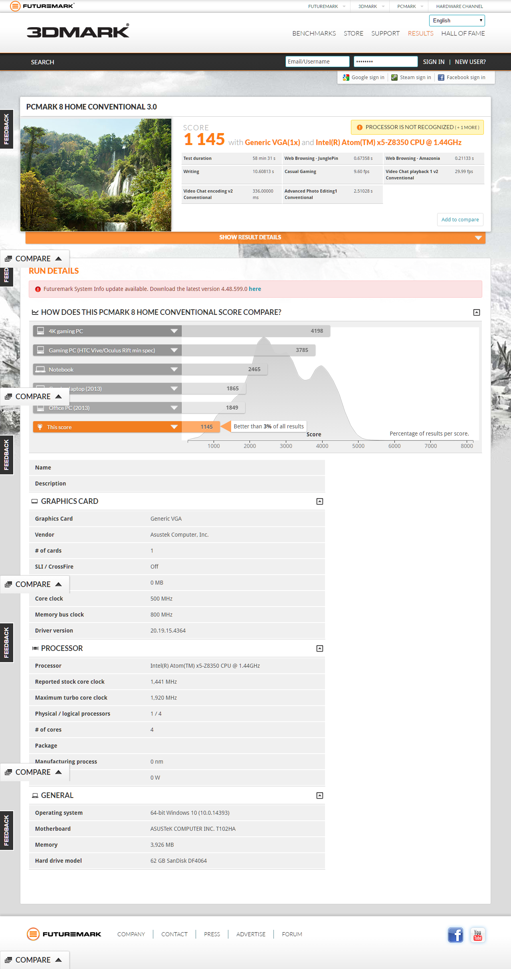Screen dimensions: 511x969
Task: Click the orange 1145 score bar
Action: click(x=201, y=427)
